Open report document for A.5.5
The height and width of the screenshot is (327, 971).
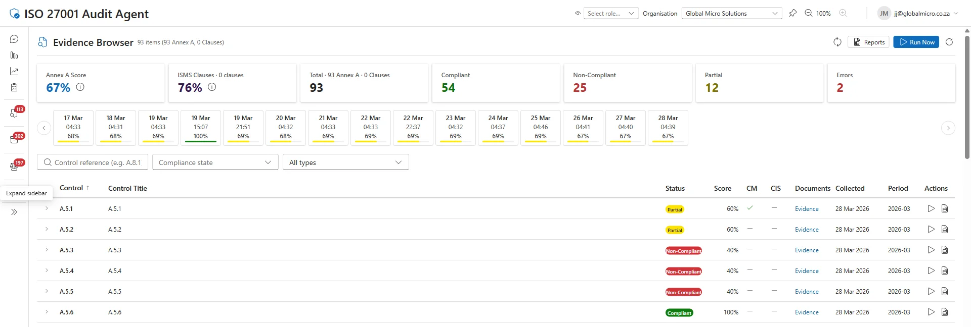tap(945, 291)
